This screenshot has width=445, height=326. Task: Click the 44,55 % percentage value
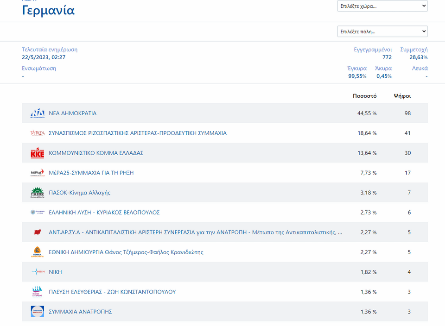367,113
